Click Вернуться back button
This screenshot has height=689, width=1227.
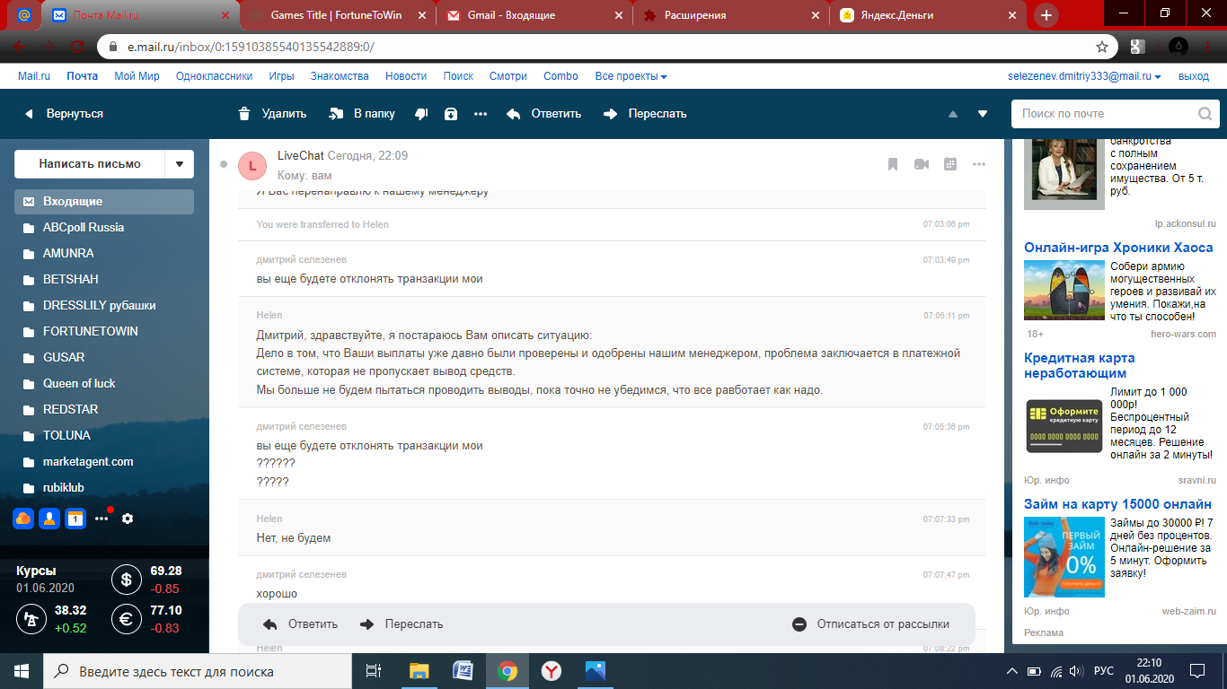[x=63, y=114]
